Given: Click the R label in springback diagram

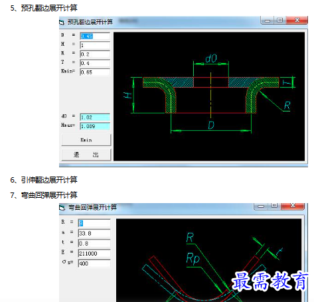Looking at the screenshot, I should point(190,238).
